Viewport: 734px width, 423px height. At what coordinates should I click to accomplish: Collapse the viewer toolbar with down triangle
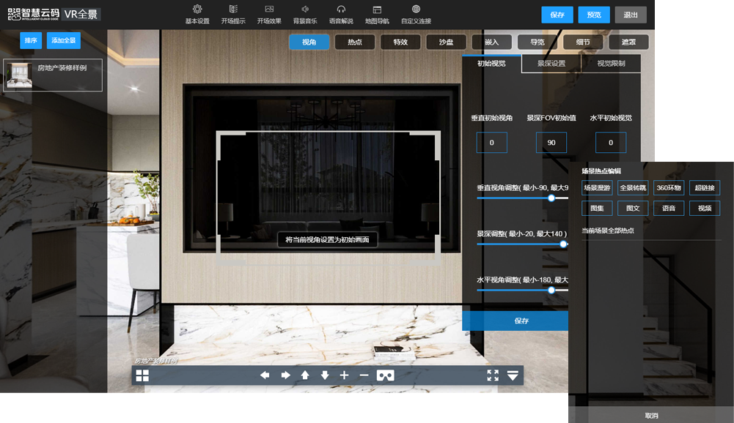click(x=513, y=375)
